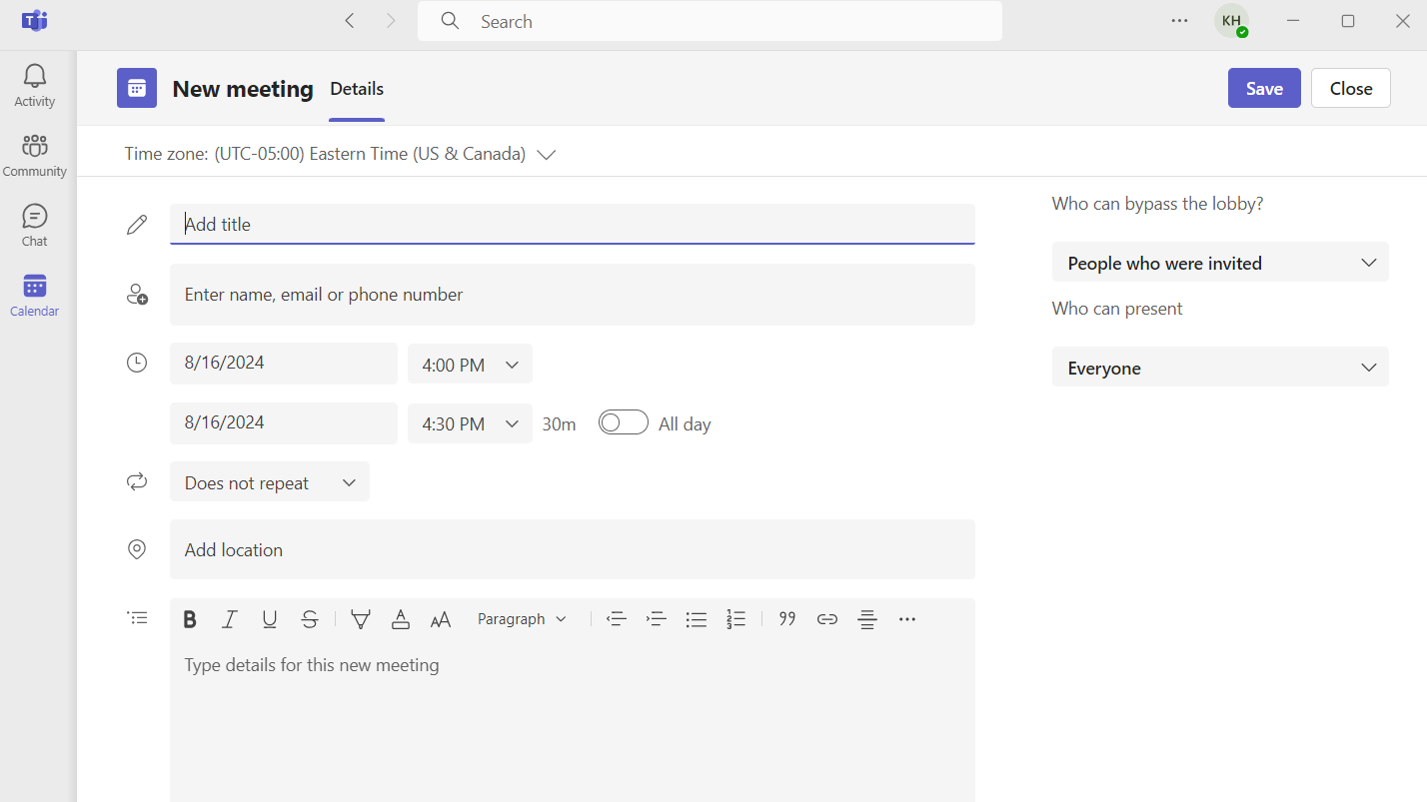Click the Add title field
The height and width of the screenshot is (802, 1427).
(572, 225)
